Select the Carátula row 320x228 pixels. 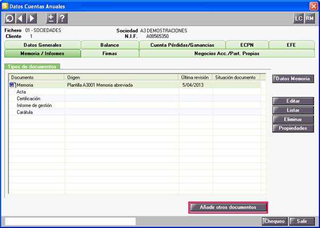135,112
